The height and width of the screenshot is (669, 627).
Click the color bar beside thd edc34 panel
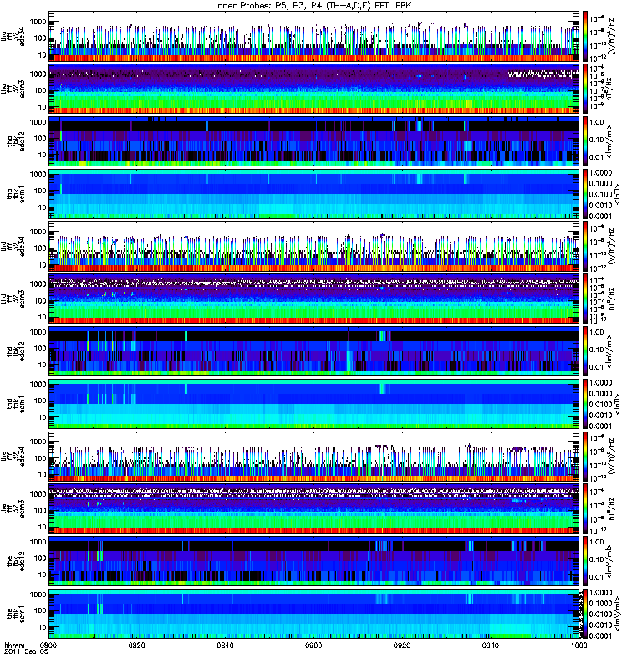(585, 247)
